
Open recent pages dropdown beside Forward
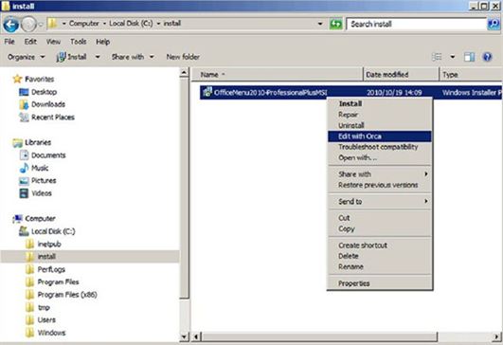tap(41, 25)
